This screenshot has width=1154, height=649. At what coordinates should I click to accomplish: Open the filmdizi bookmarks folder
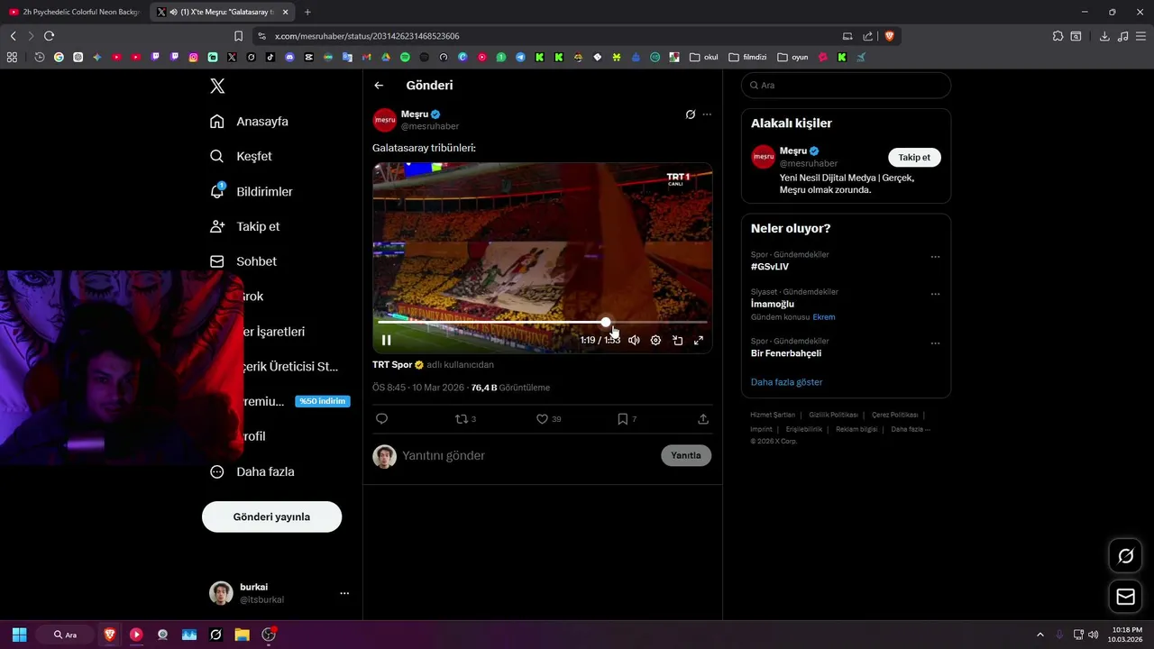pyautogui.click(x=747, y=57)
